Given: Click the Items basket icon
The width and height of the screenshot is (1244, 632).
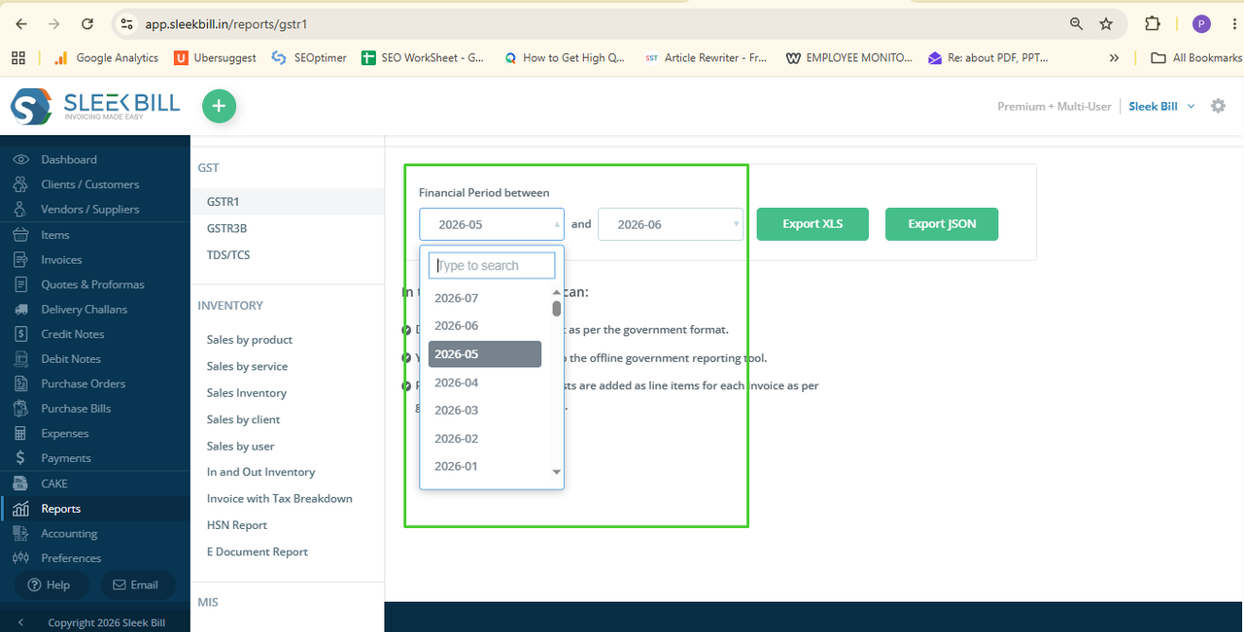Looking at the screenshot, I should 20,234.
